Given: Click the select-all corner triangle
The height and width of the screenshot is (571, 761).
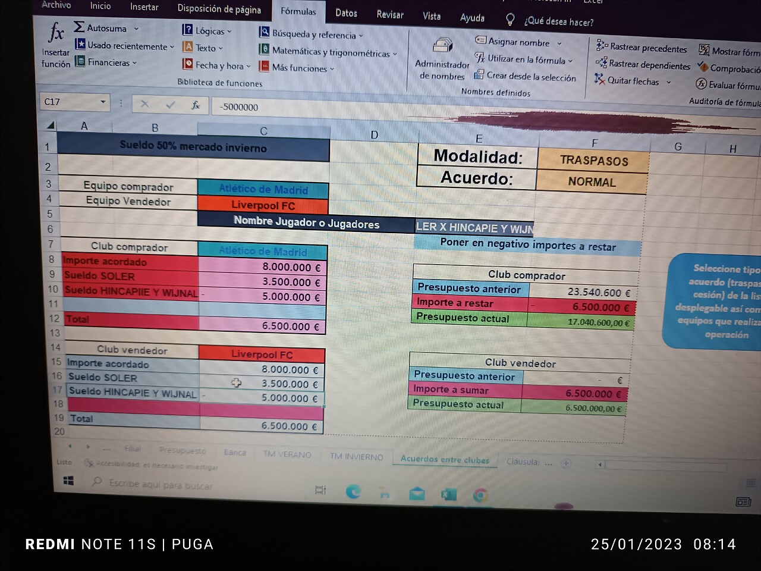Looking at the screenshot, I should pos(51,125).
